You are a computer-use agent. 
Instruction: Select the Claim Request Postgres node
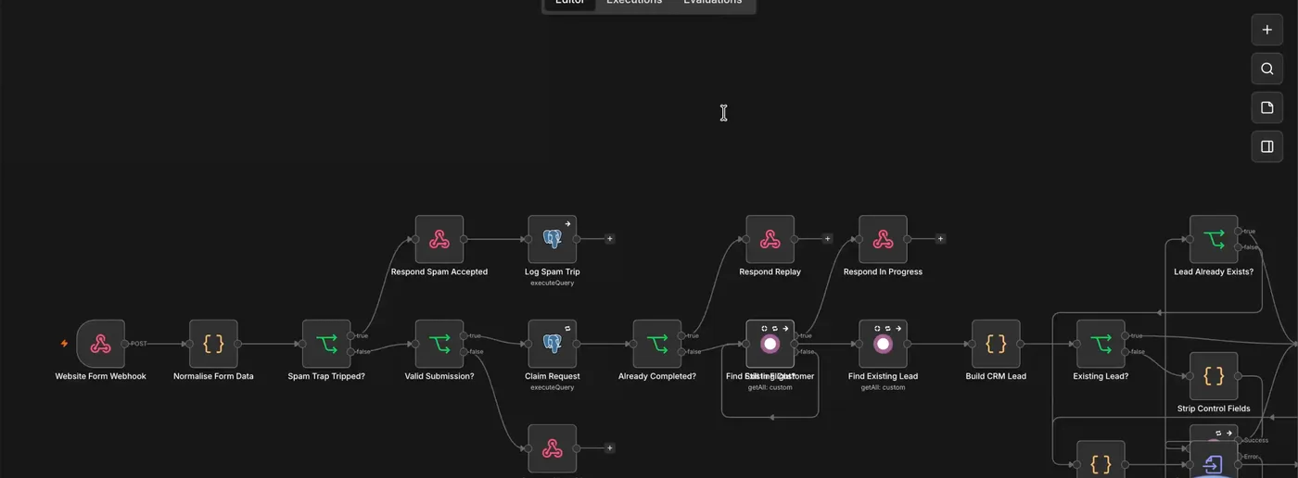coord(553,344)
